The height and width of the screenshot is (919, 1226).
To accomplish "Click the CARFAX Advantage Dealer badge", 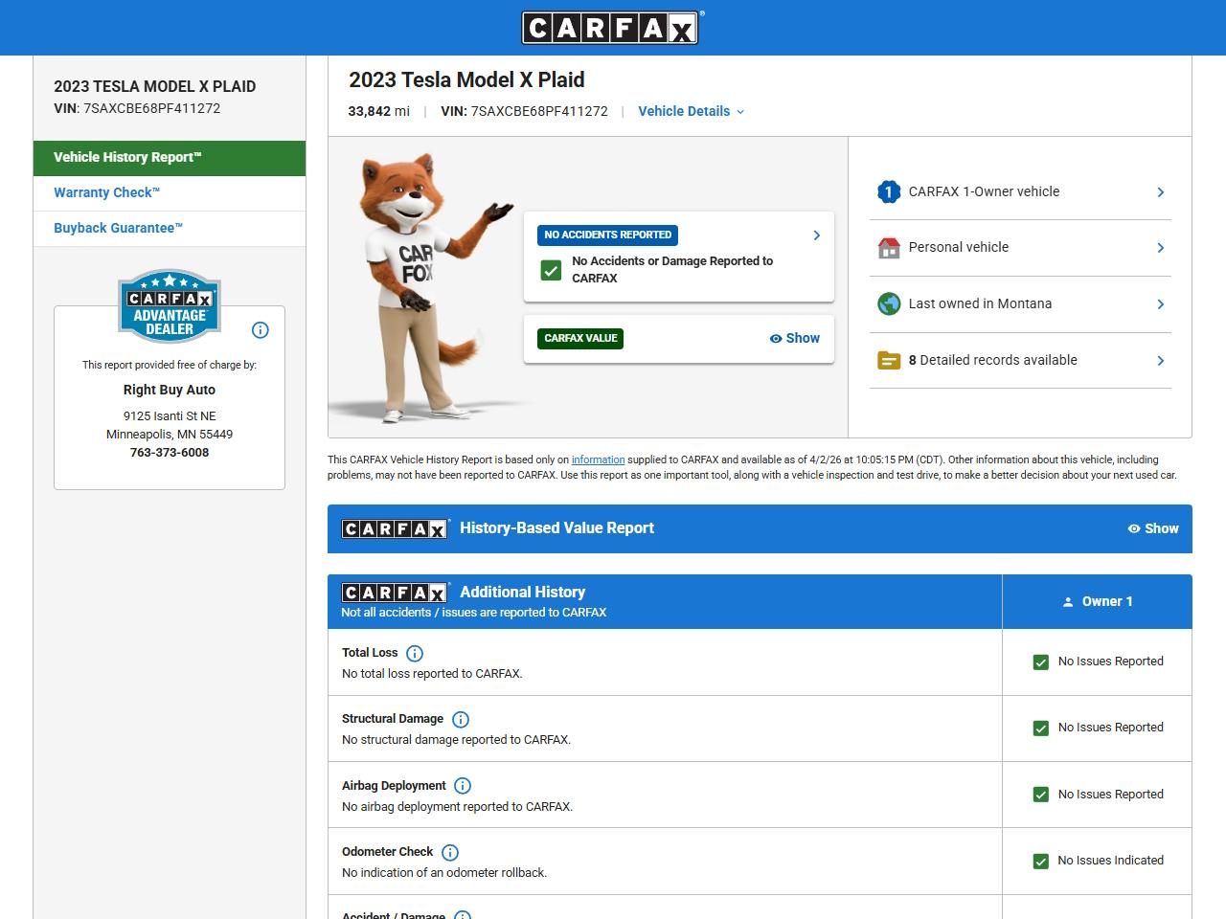I will pyautogui.click(x=170, y=306).
